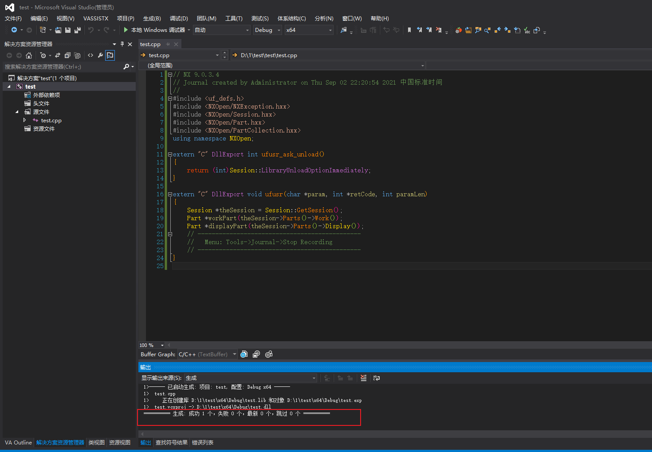Click the Save All icon
The image size is (652, 452).
click(78, 30)
